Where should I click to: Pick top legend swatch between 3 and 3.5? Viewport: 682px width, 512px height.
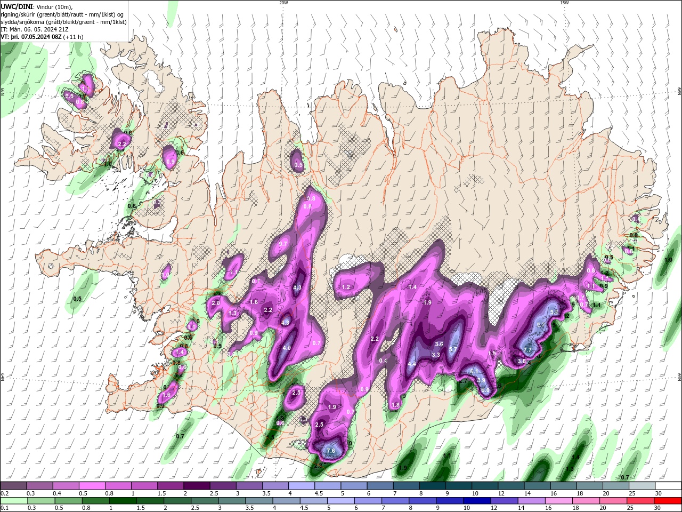click(x=249, y=486)
